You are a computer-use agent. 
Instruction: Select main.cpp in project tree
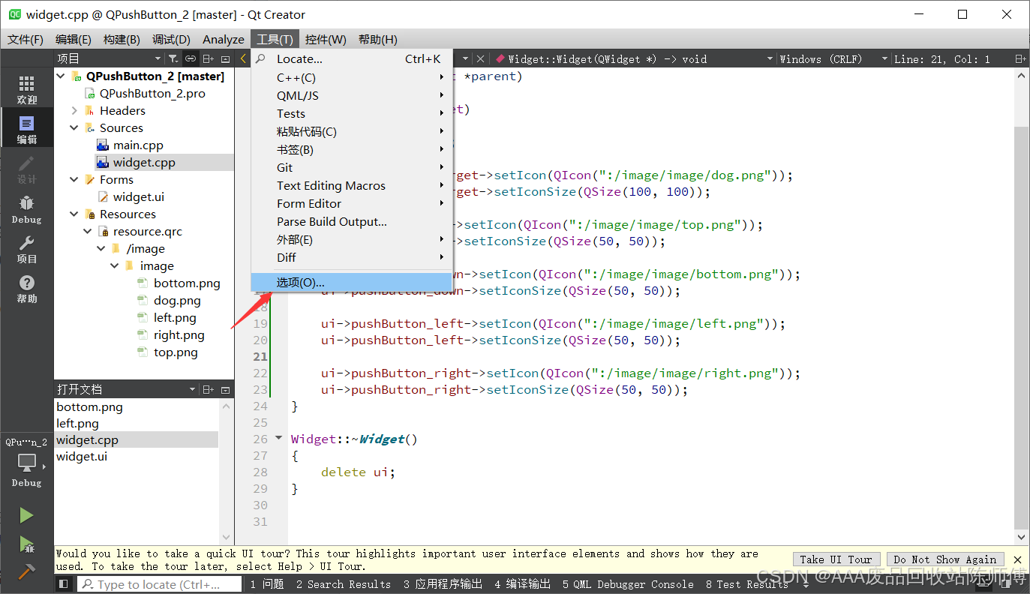click(138, 145)
